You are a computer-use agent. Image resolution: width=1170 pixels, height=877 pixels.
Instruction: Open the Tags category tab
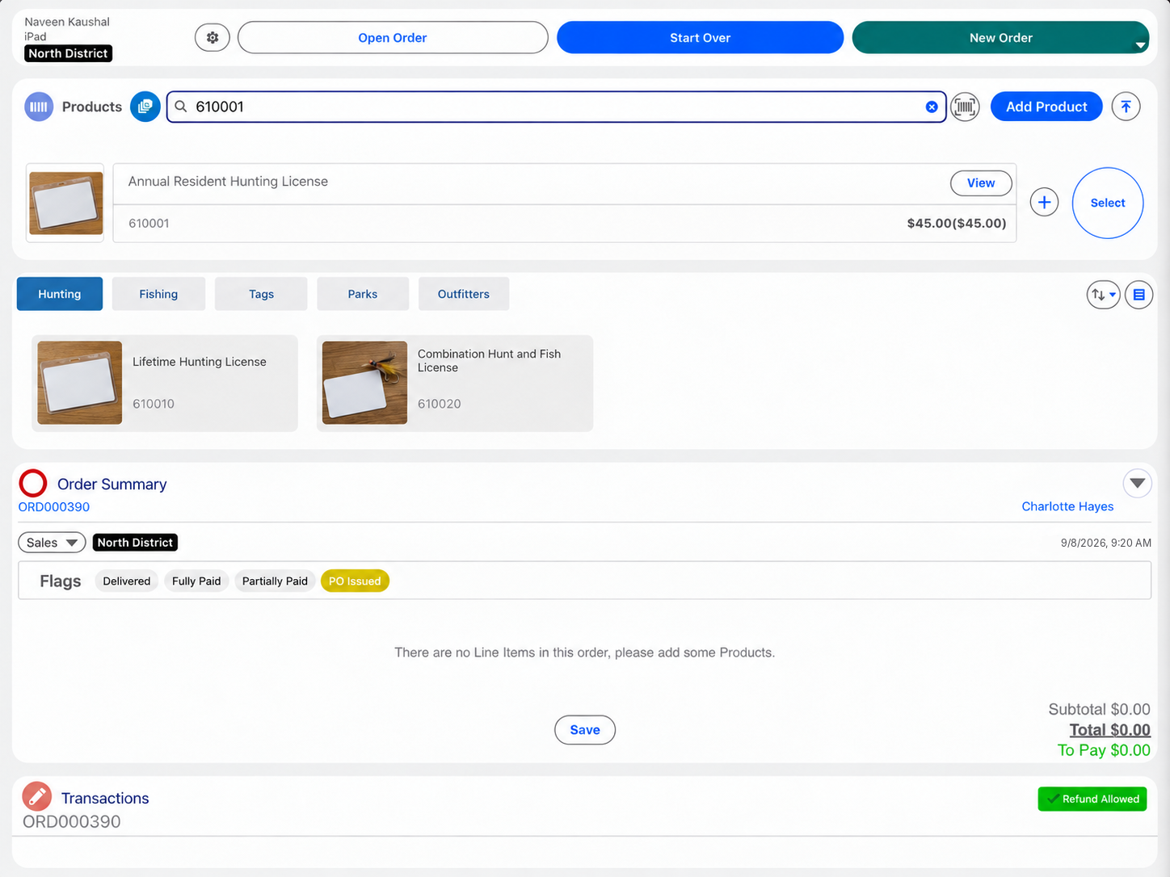coord(261,294)
